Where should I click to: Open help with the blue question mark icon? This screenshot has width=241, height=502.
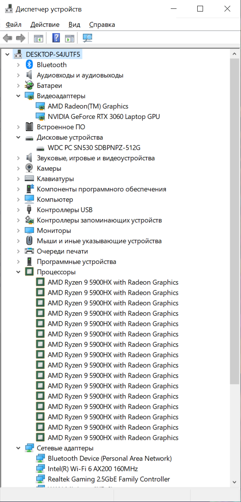56,38
